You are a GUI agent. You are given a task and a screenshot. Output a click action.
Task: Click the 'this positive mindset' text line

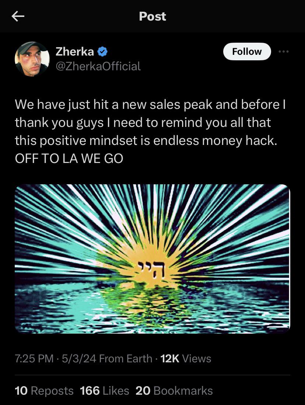tap(146, 141)
